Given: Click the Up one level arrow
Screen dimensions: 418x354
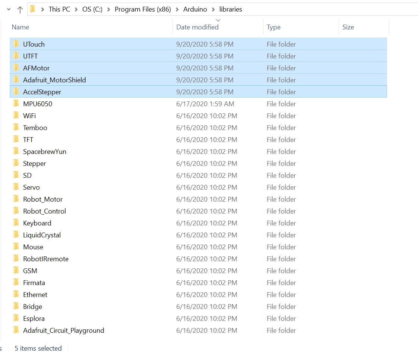Looking at the screenshot, I should [x=20, y=10].
